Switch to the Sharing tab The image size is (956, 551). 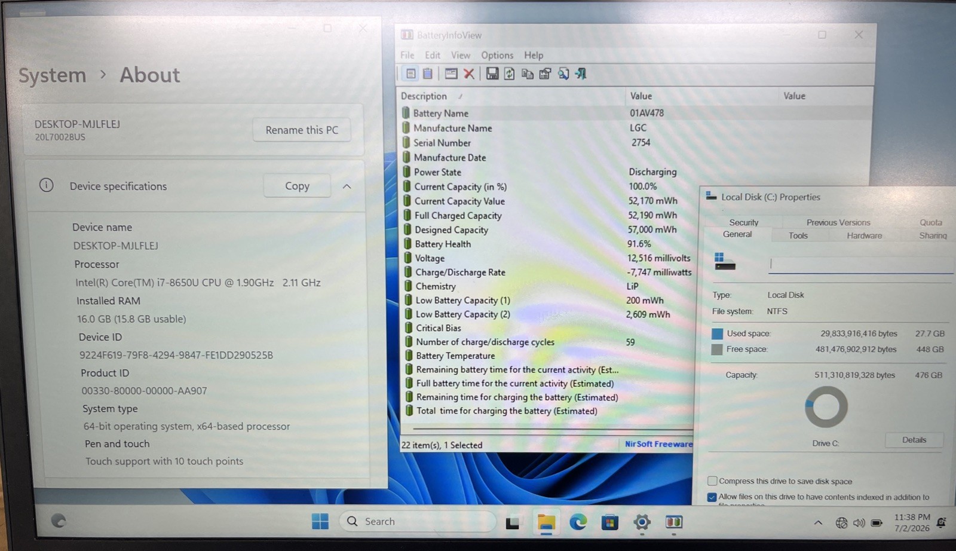coord(933,236)
